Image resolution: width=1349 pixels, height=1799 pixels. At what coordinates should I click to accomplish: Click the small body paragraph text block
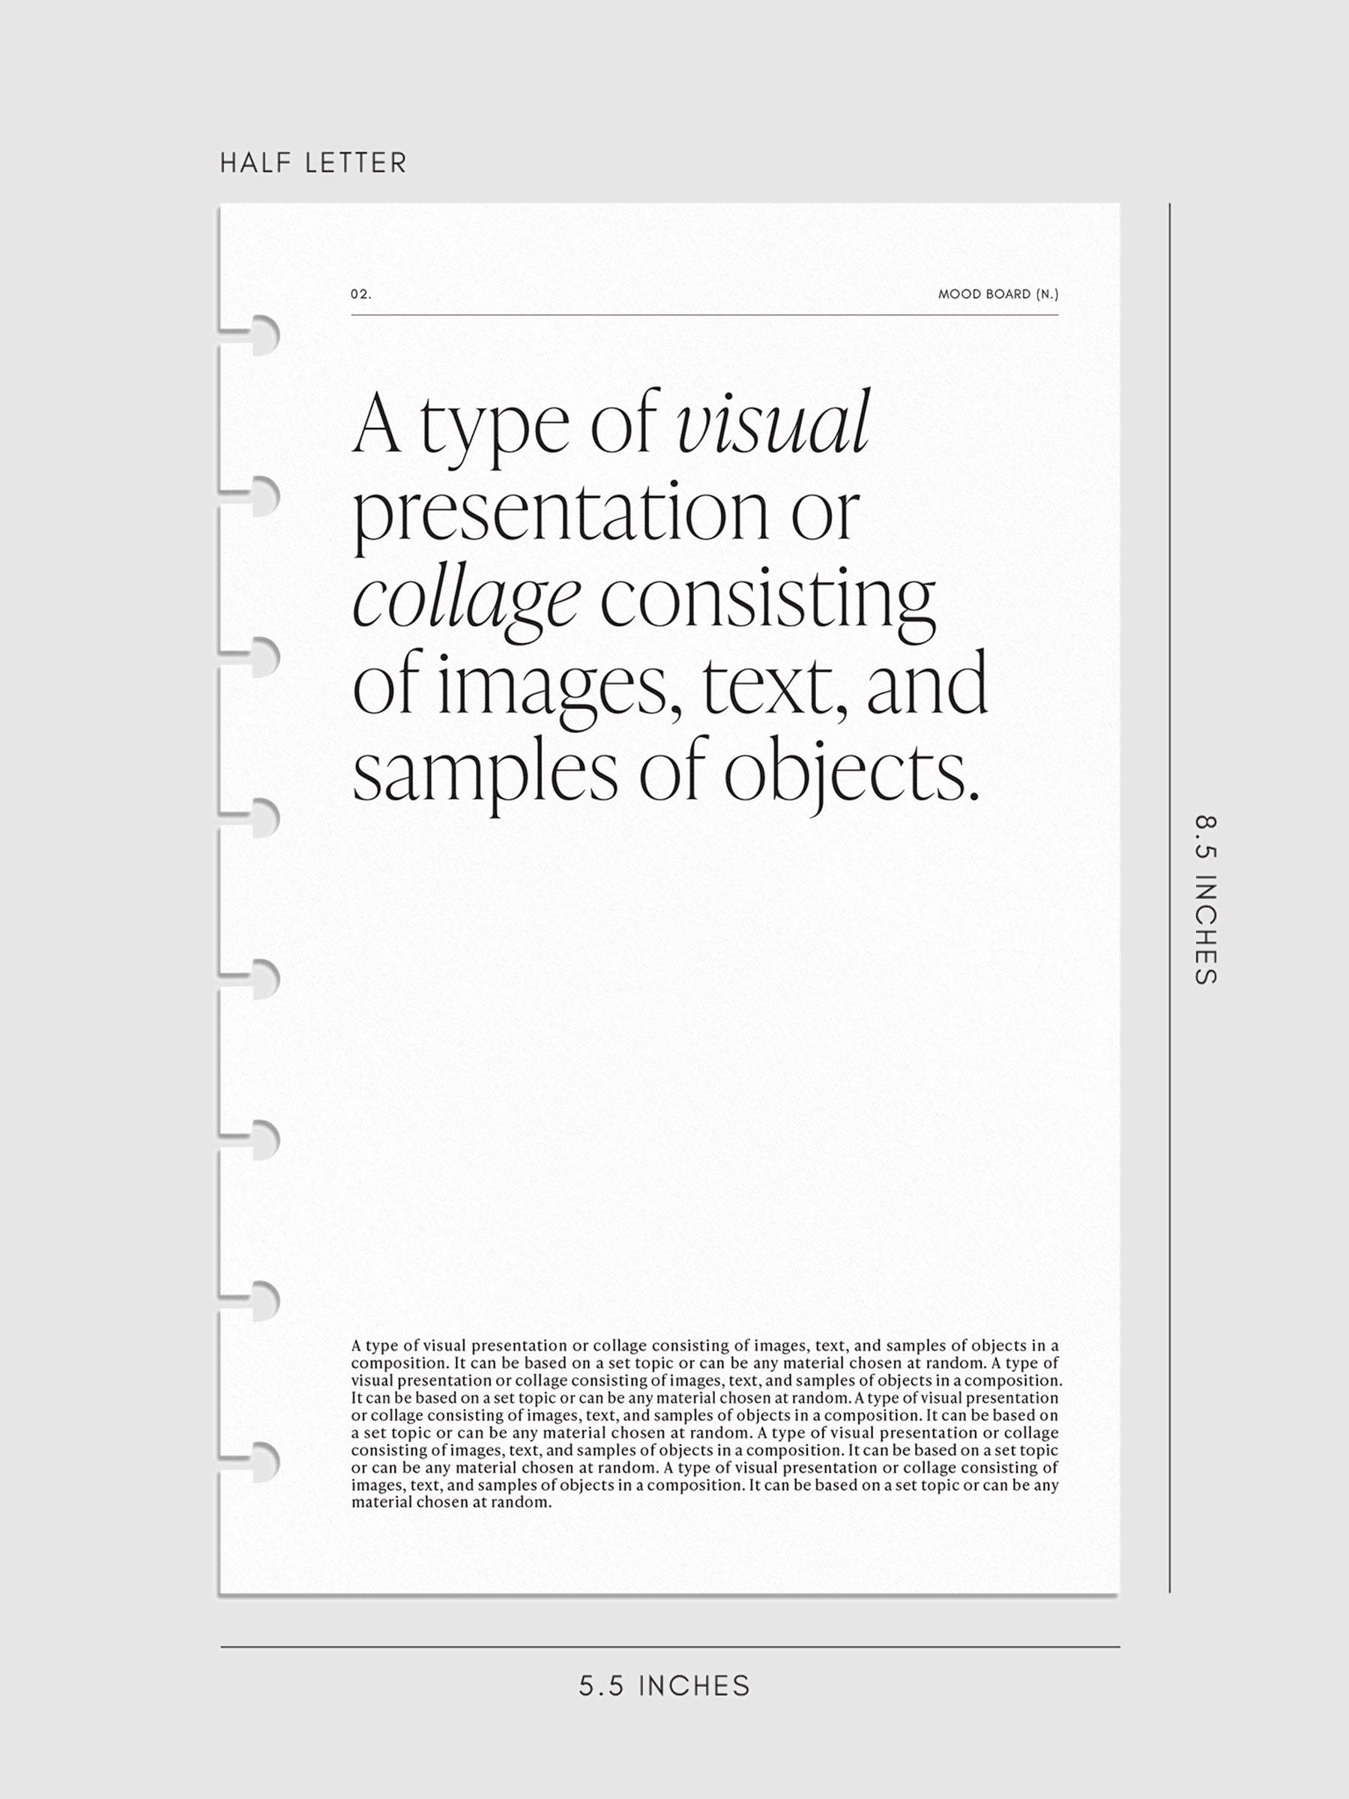pyautogui.click(x=705, y=1423)
